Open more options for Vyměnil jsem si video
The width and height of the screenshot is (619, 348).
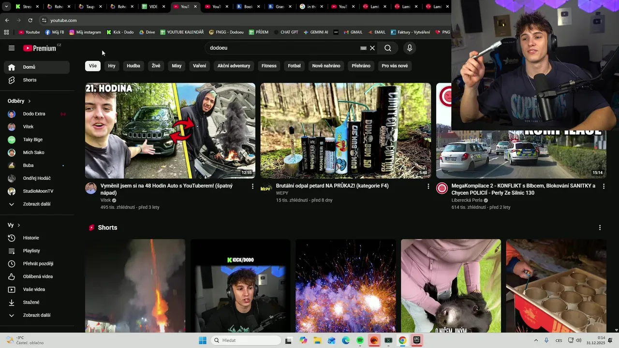click(x=252, y=186)
